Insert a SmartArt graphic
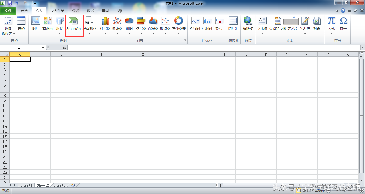This screenshot has height=194, width=365. pos(74,24)
